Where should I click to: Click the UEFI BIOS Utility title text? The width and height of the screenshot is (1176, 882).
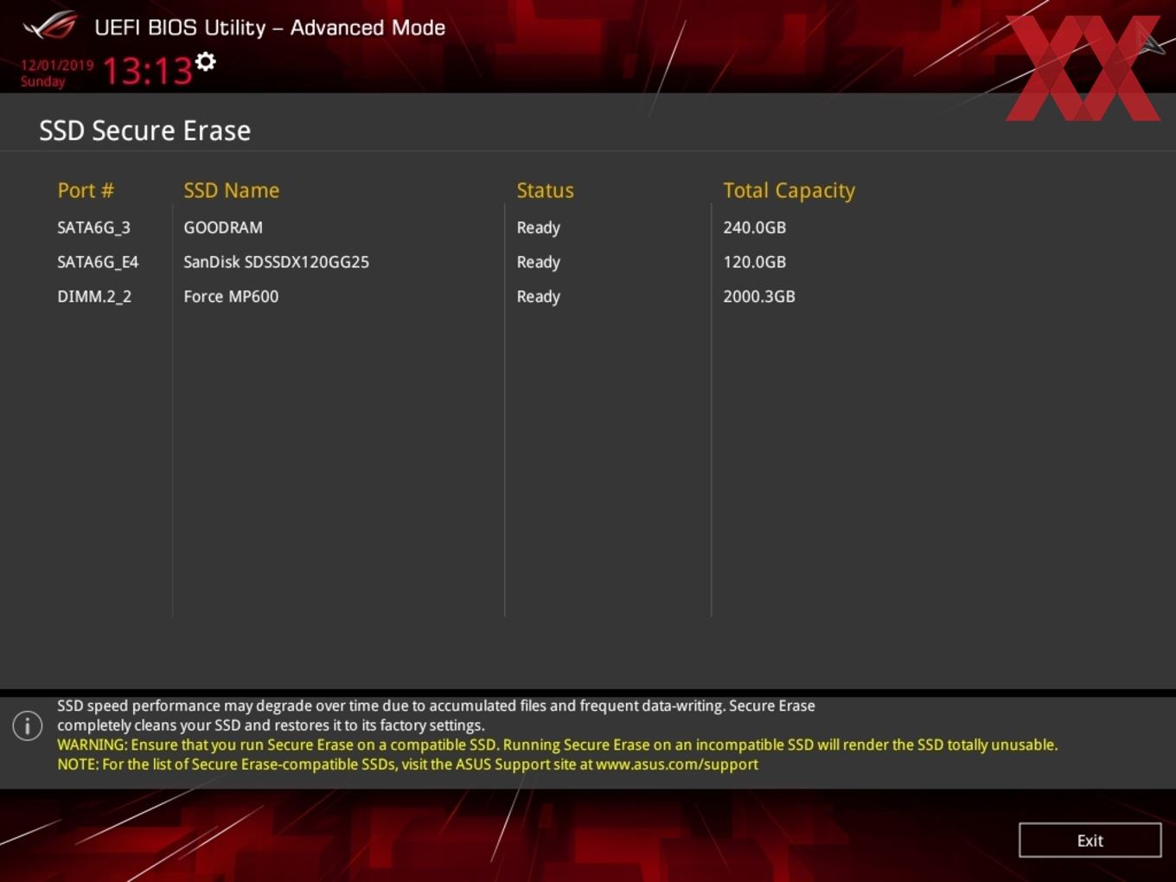270,28
